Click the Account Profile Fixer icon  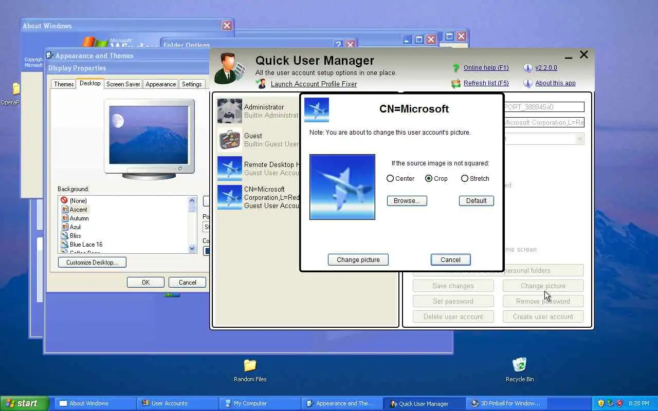[262, 84]
